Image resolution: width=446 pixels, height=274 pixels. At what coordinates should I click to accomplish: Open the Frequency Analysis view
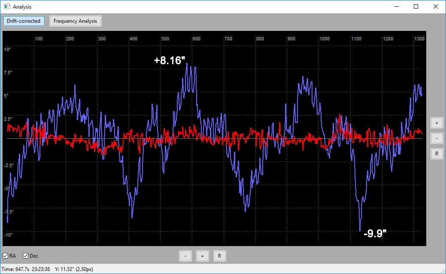[x=76, y=21]
